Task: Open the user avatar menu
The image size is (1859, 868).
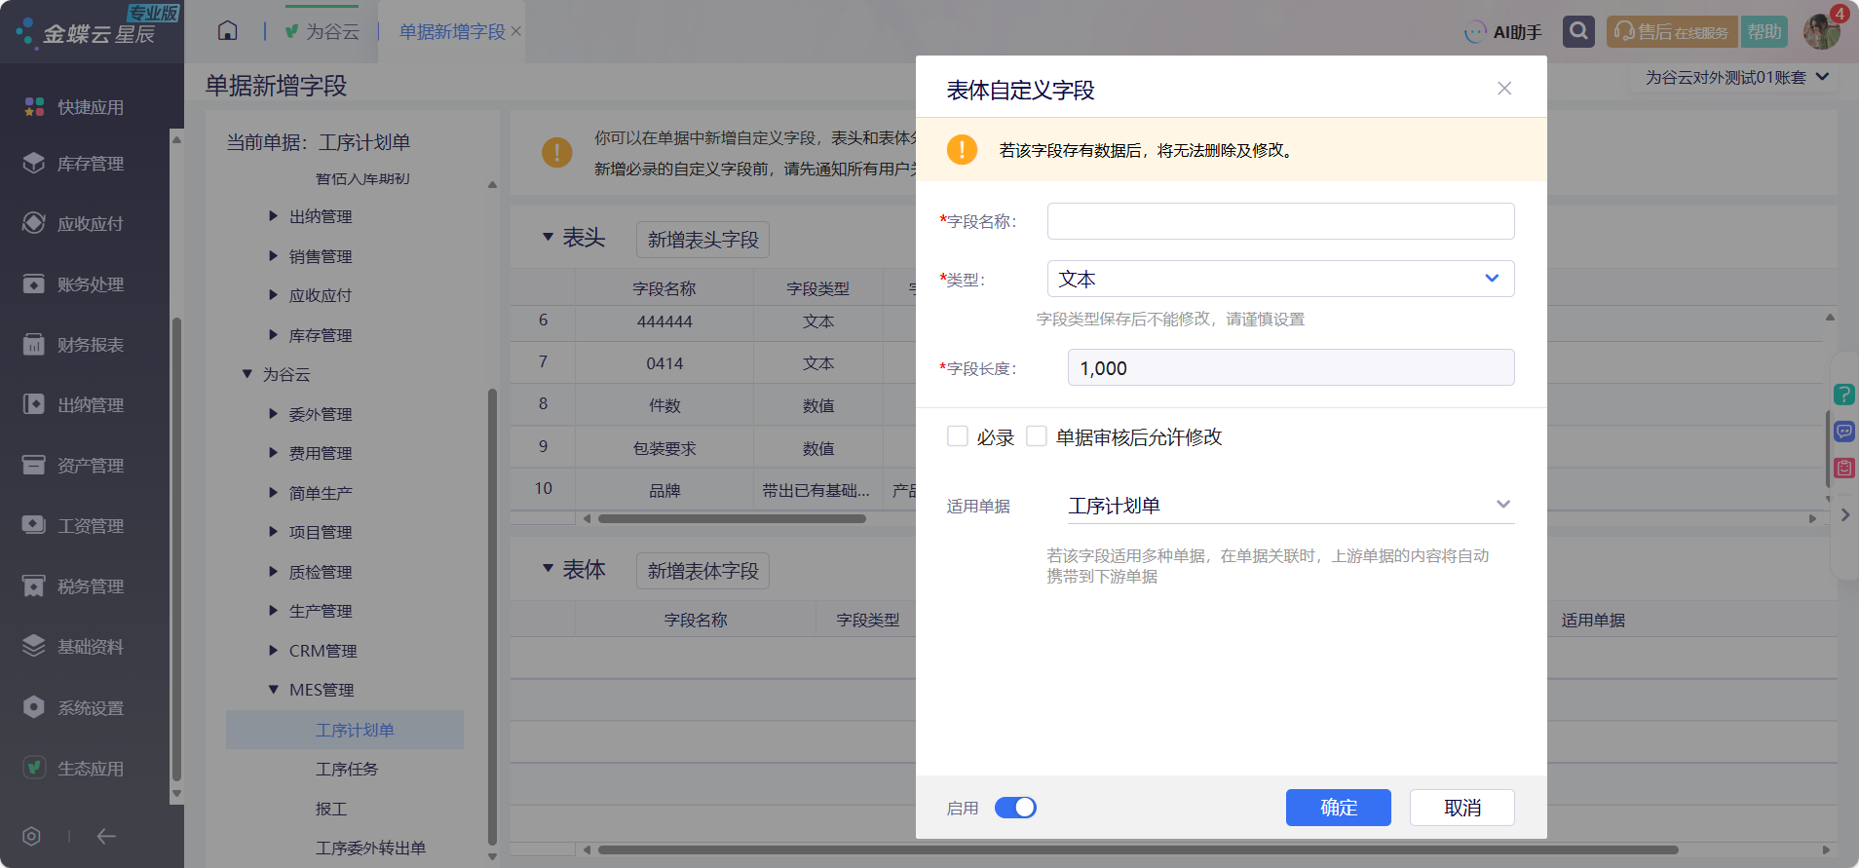Action: pos(1821,31)
